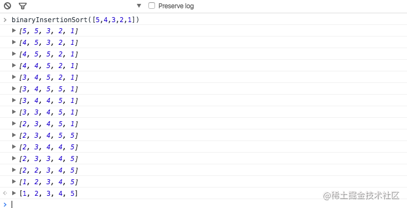The height and width of the screenshot is (208, 407).
Task: Expand the [3, 4, 5, 5, 1] log entry
Action: point(14,89)
